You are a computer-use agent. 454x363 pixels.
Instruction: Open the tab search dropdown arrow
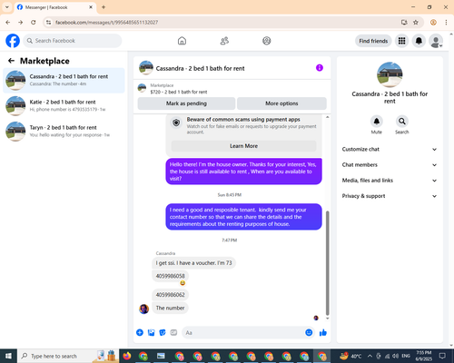[x=7, y=7]
